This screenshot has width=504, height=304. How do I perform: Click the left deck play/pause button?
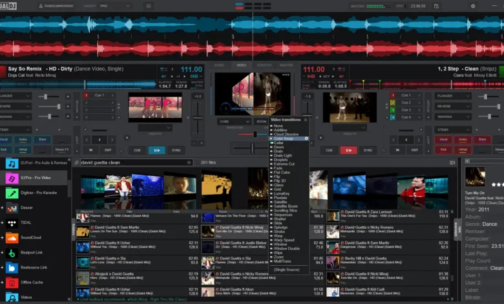coord(157,150)
